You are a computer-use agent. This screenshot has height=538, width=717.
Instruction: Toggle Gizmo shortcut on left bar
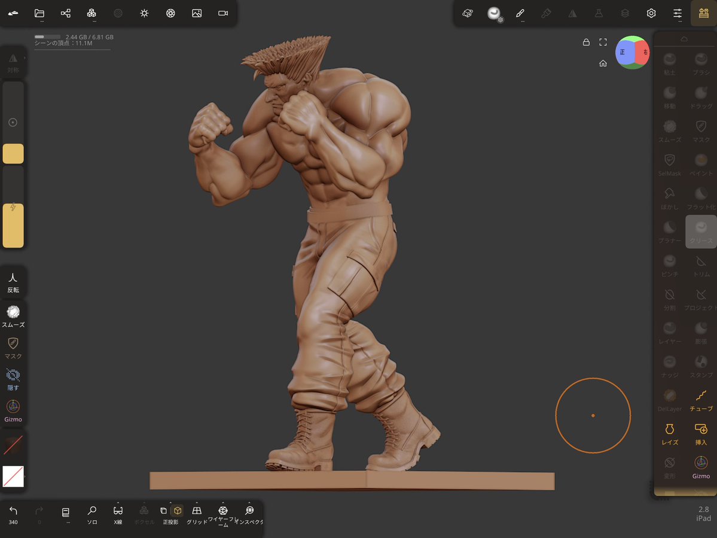(x=13, y=411)
